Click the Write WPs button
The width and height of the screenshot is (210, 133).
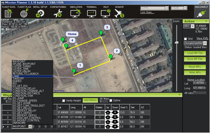[195, 72]
